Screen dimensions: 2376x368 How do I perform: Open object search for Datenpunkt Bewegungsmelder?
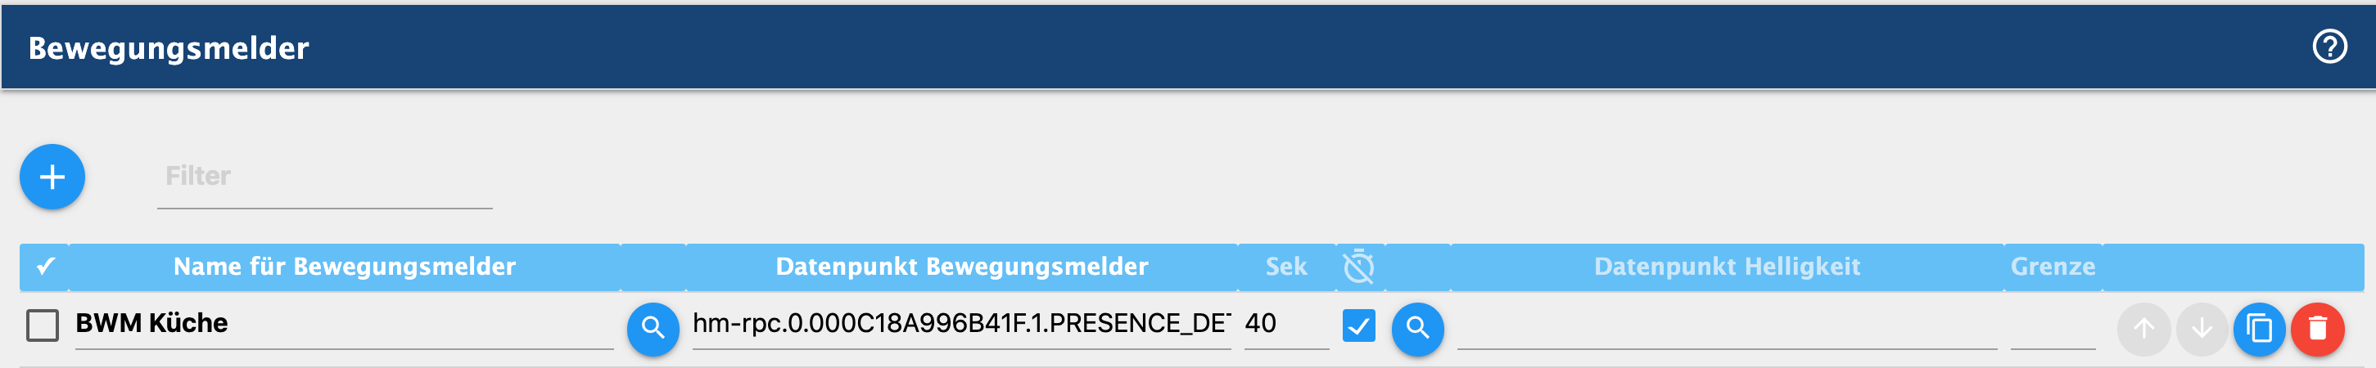653,329
